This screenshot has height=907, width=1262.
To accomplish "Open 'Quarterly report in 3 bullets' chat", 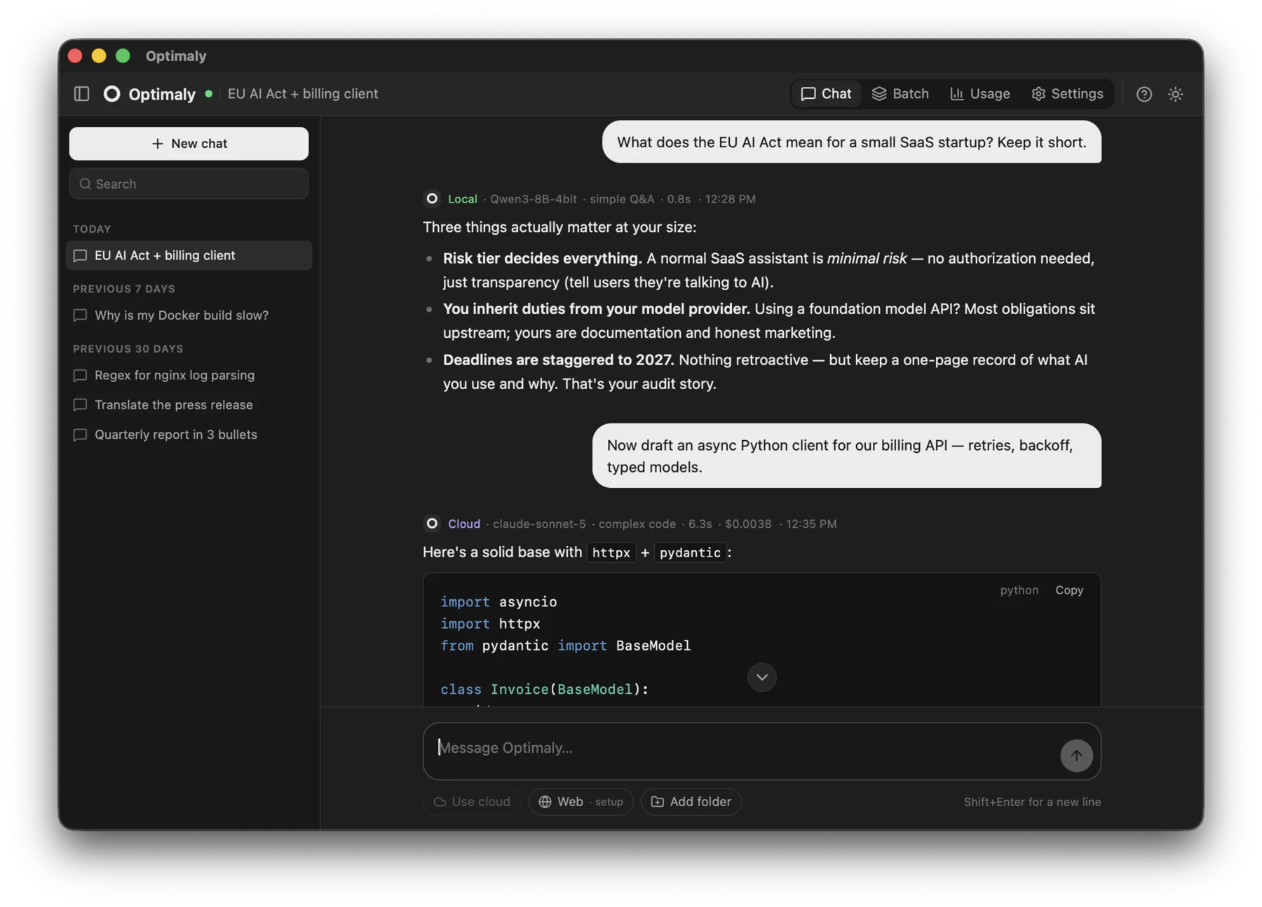I will click(x=189, y=435).
